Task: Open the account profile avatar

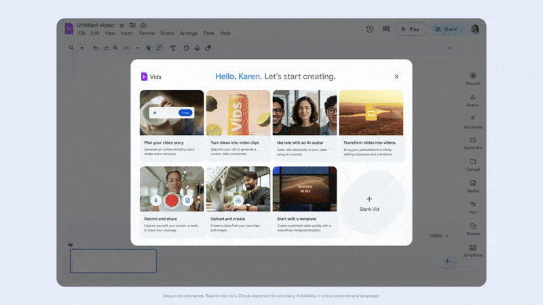Action: coord(474,29)
